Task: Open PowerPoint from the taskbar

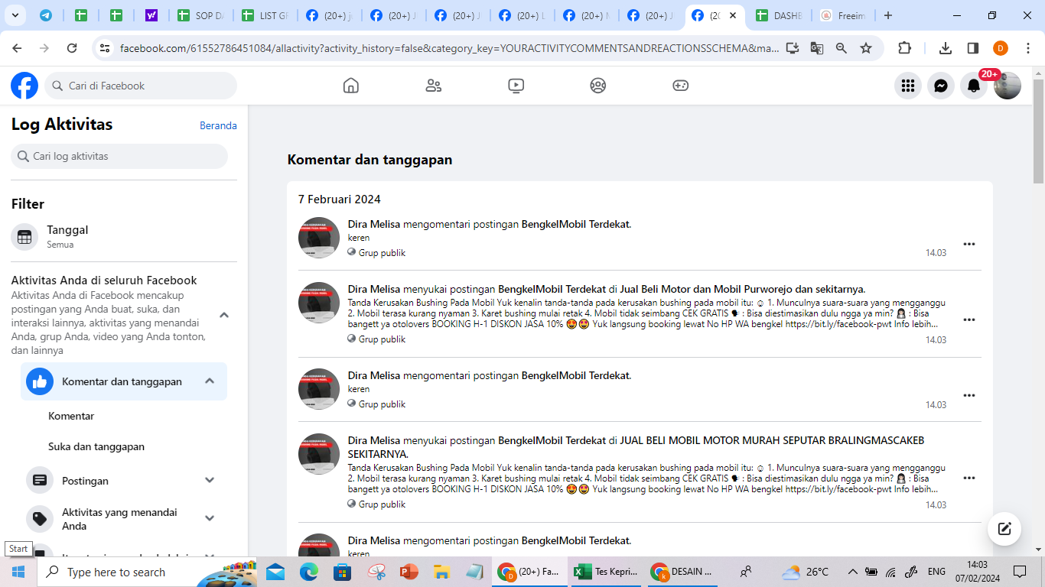Action: coord(409,572)
